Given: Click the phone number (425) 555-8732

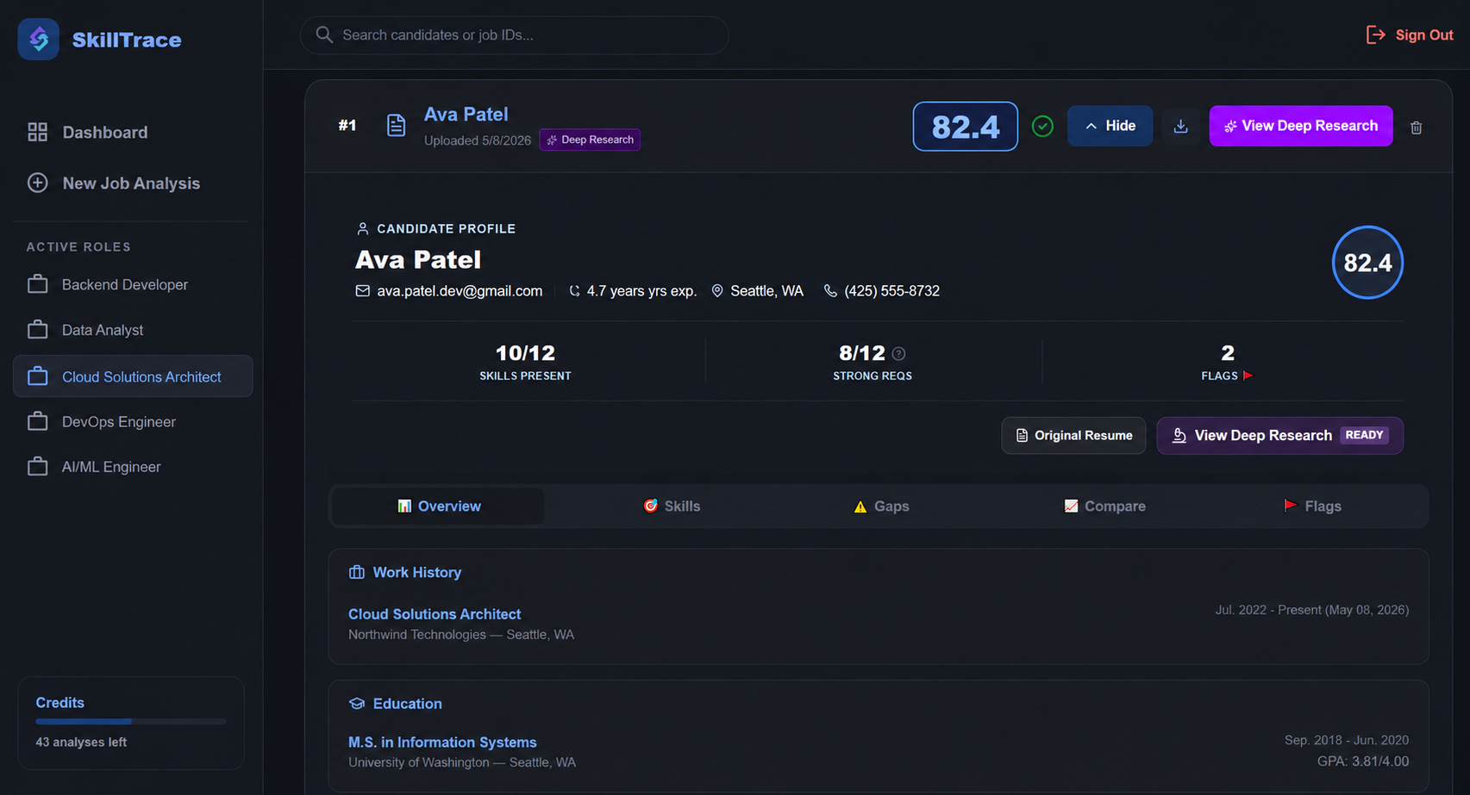Looking at the screenshot, I should 891,291.
